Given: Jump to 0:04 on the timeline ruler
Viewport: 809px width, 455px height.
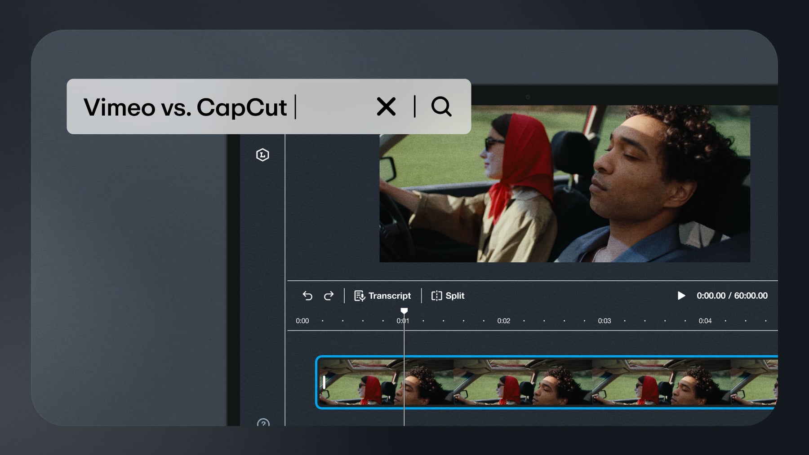Looking at the screenshot, I should (705, 321).
